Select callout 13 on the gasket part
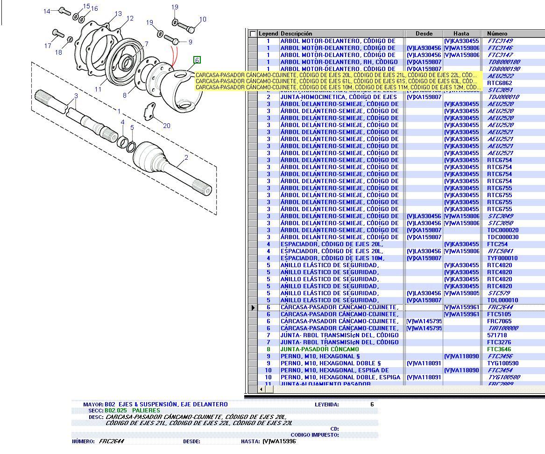This screenshot has height=454, width=545. click(118, 14)
